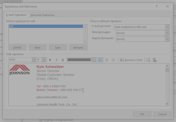The height and width of the screenshot is (122, 176).
Task: Click scroll up arrow in signature list
Action: 85,27
